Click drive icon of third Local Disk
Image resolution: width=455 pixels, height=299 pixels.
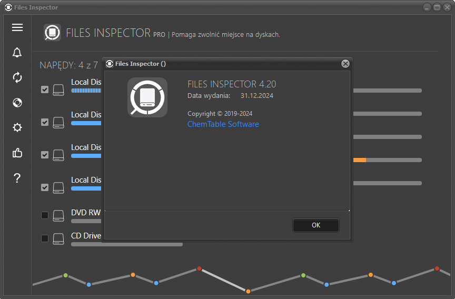tap(58, 155)
